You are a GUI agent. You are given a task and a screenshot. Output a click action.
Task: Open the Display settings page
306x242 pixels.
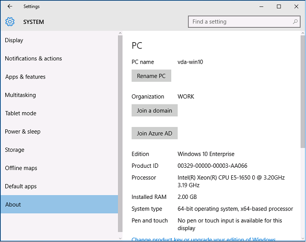click(x=14, y=40)
